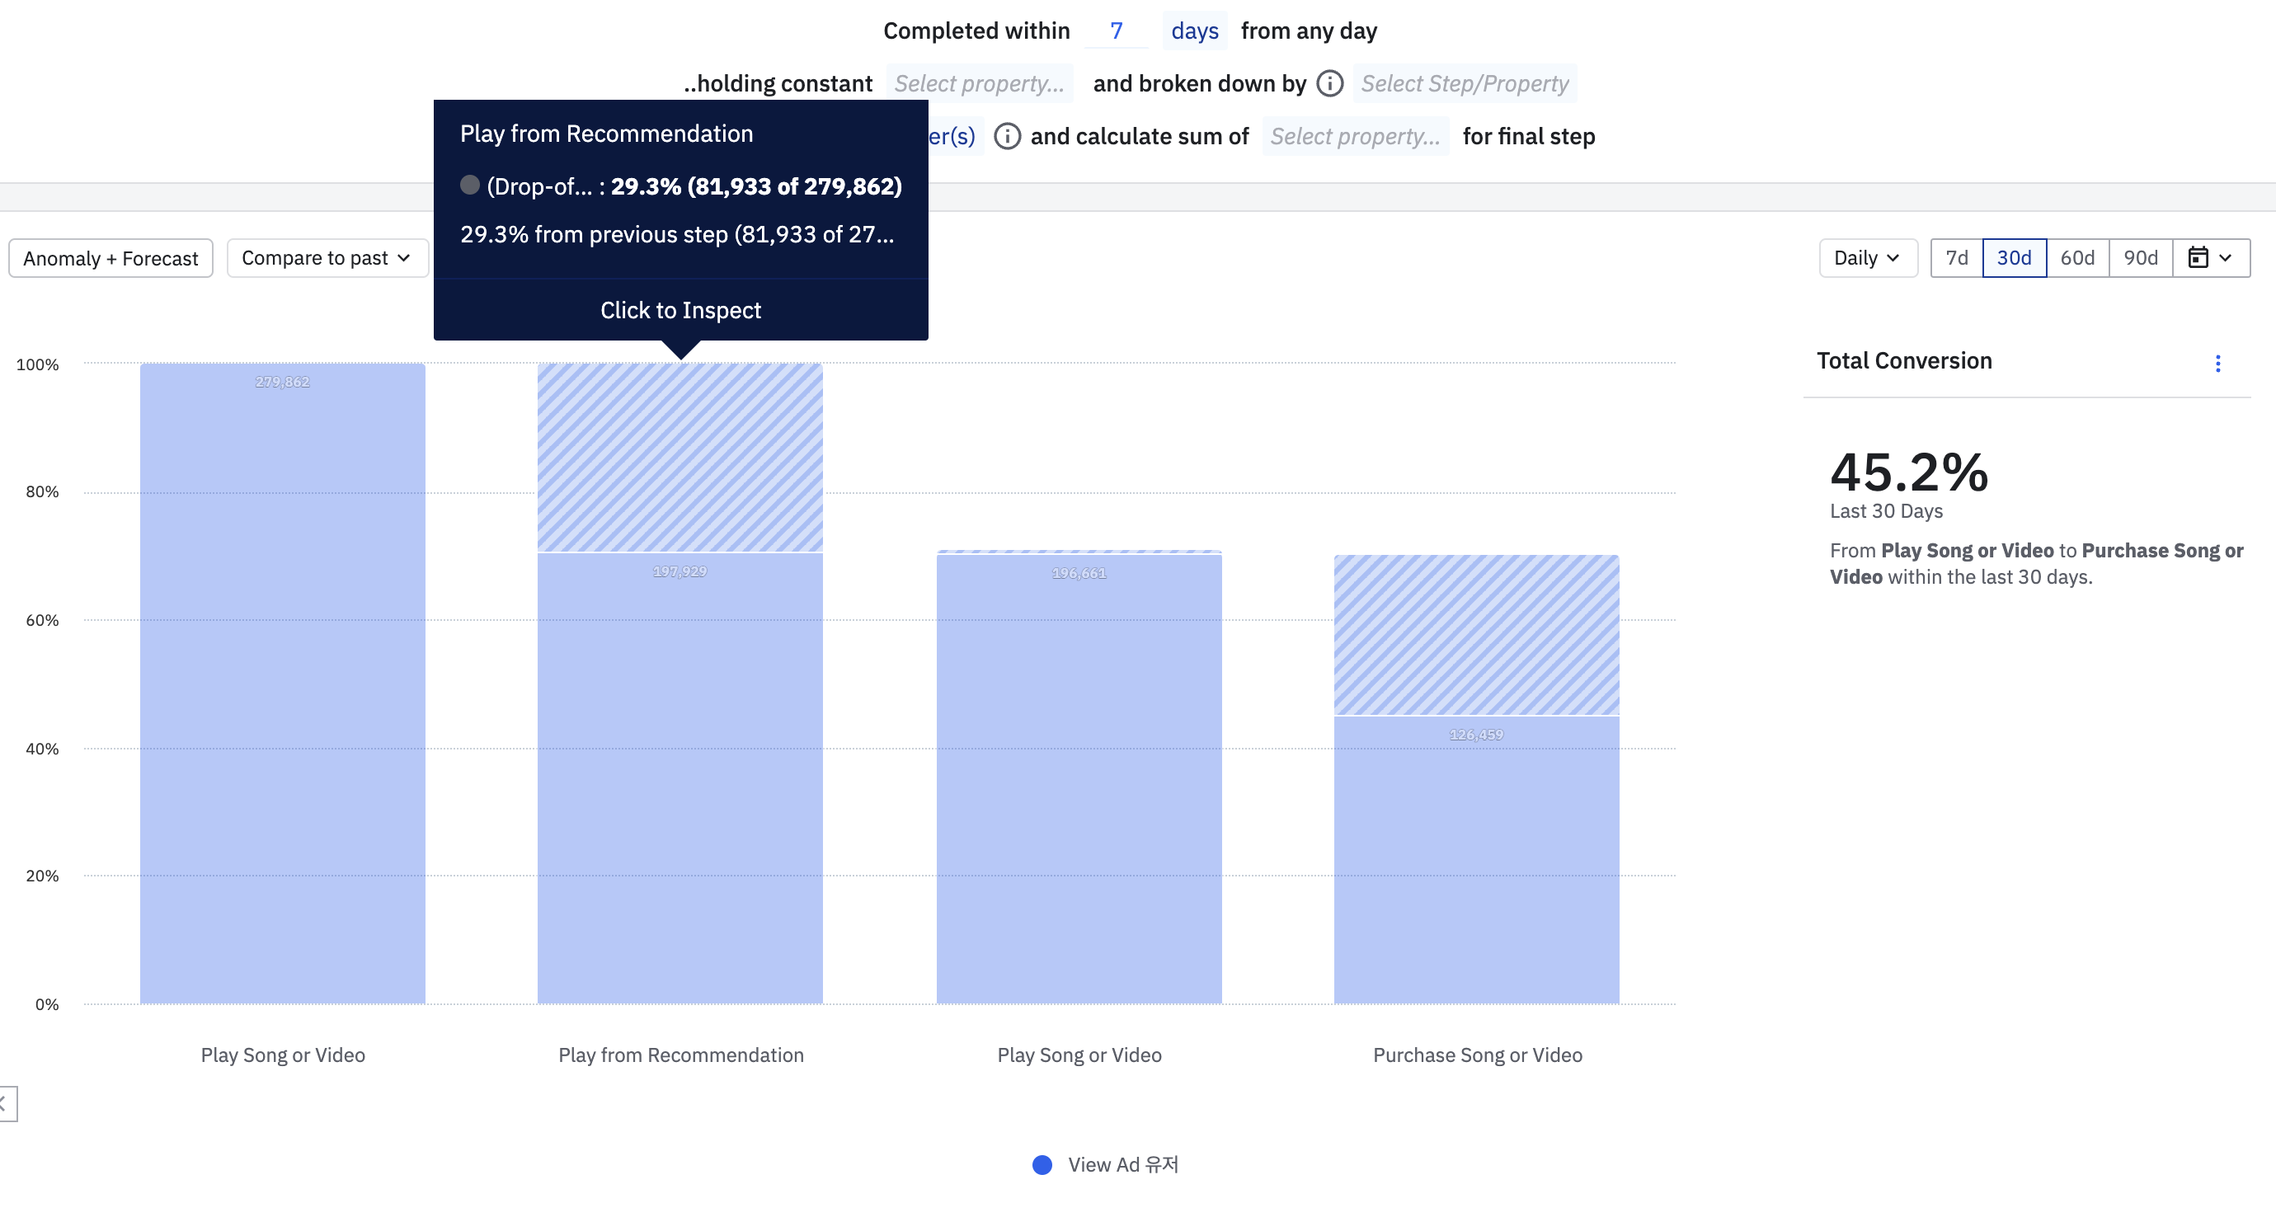The height and width of the screenshot is (1217, 2276).
Task: Switch to 60d time range
Action: tap(2077, 258)
